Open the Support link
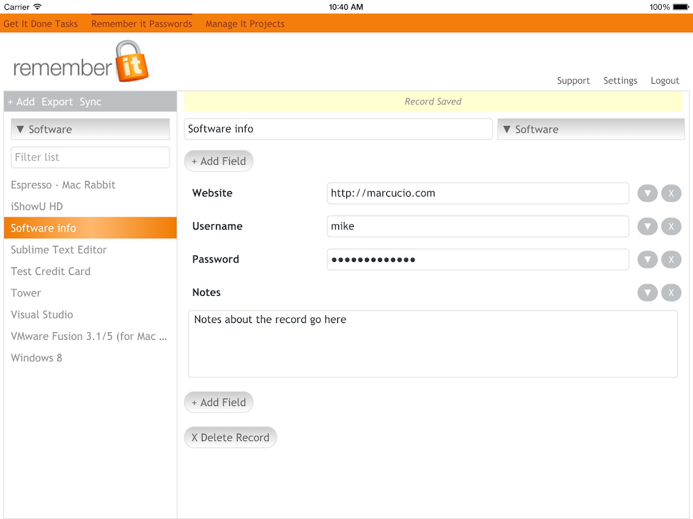 573,80
